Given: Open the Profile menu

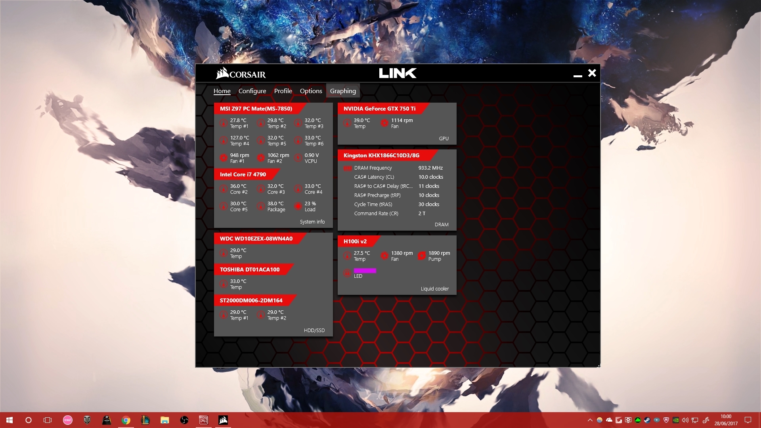Looking at the screenshot, I should [283, 91].
